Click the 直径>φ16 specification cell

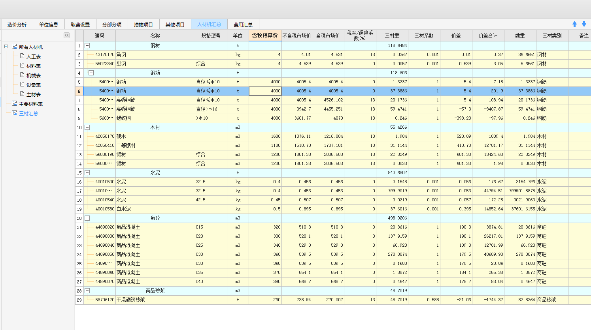point(211,109)
